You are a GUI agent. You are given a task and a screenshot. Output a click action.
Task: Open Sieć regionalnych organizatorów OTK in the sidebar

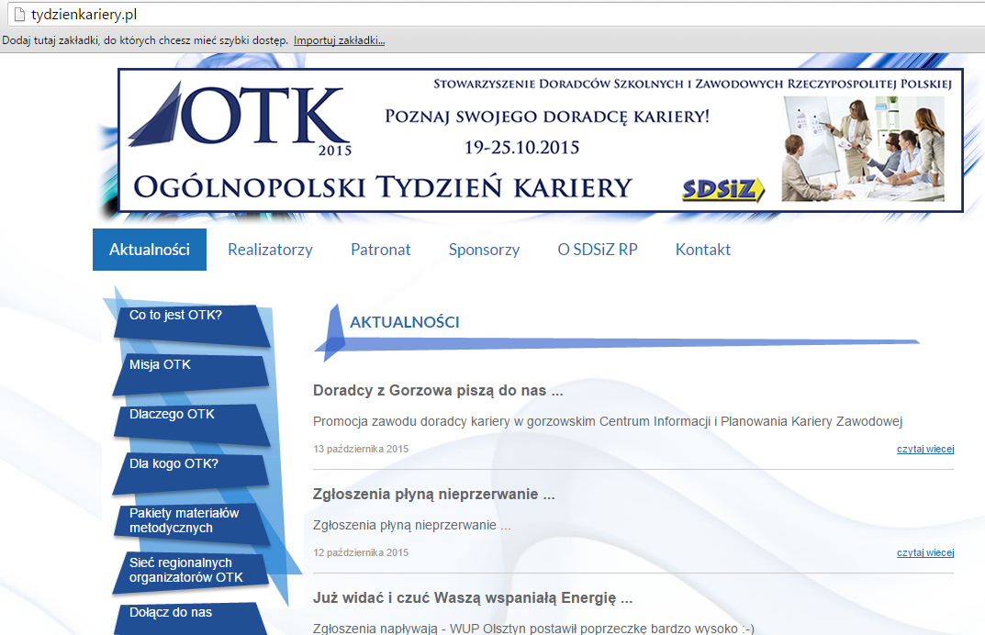click(191, 571)
